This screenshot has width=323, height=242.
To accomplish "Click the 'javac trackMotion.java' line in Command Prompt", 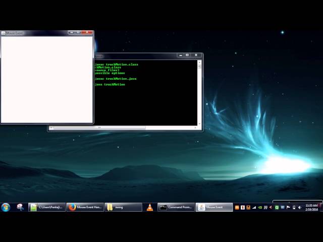I will 116,79.
